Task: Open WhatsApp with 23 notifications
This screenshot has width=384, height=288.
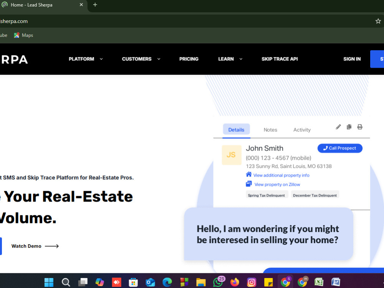Action: click(x=218, y=281)
